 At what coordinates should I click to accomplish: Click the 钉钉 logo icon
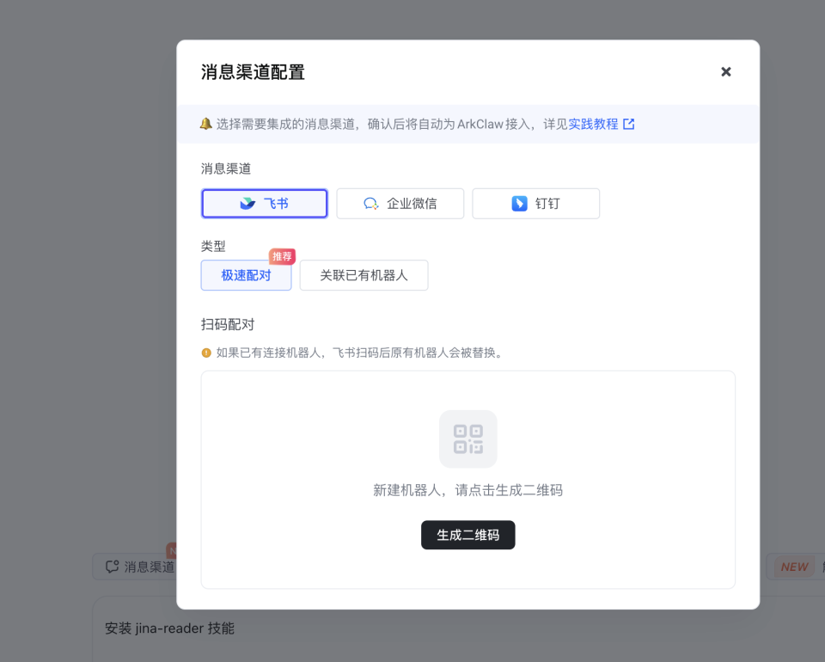click(x=519, y=204)
